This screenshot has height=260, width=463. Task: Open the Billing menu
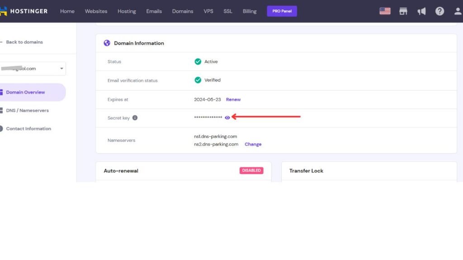click(x=250, y=11)
